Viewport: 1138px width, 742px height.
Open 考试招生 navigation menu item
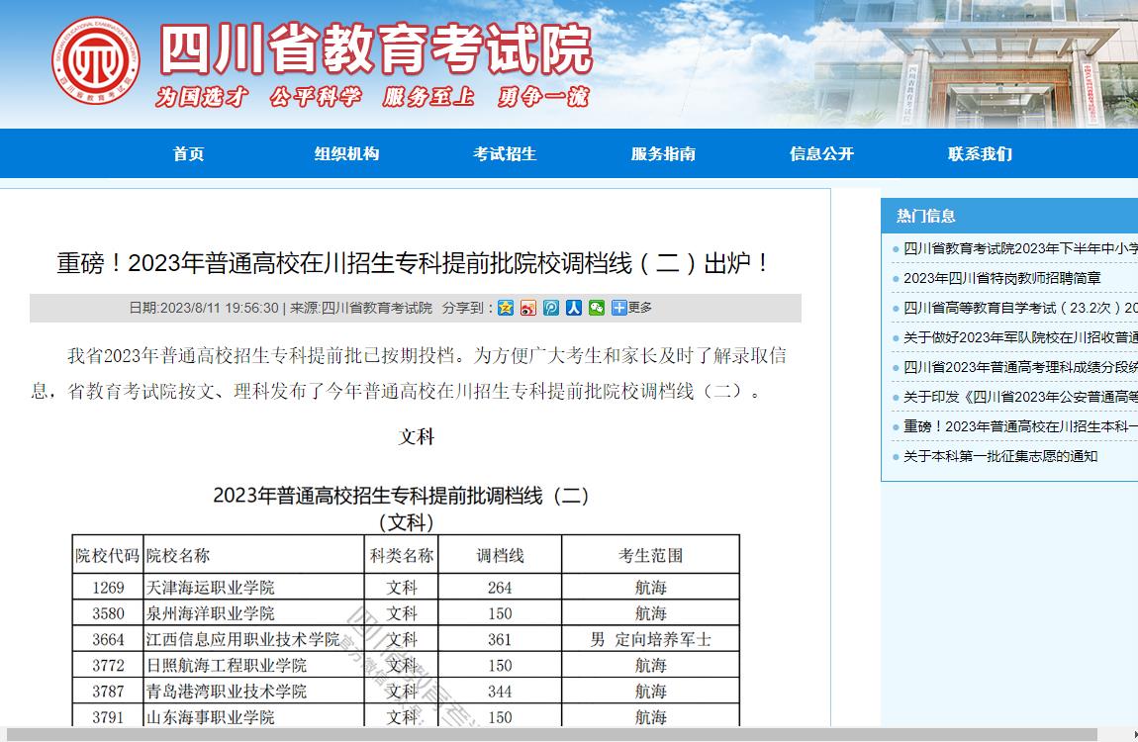click(505, 153)
